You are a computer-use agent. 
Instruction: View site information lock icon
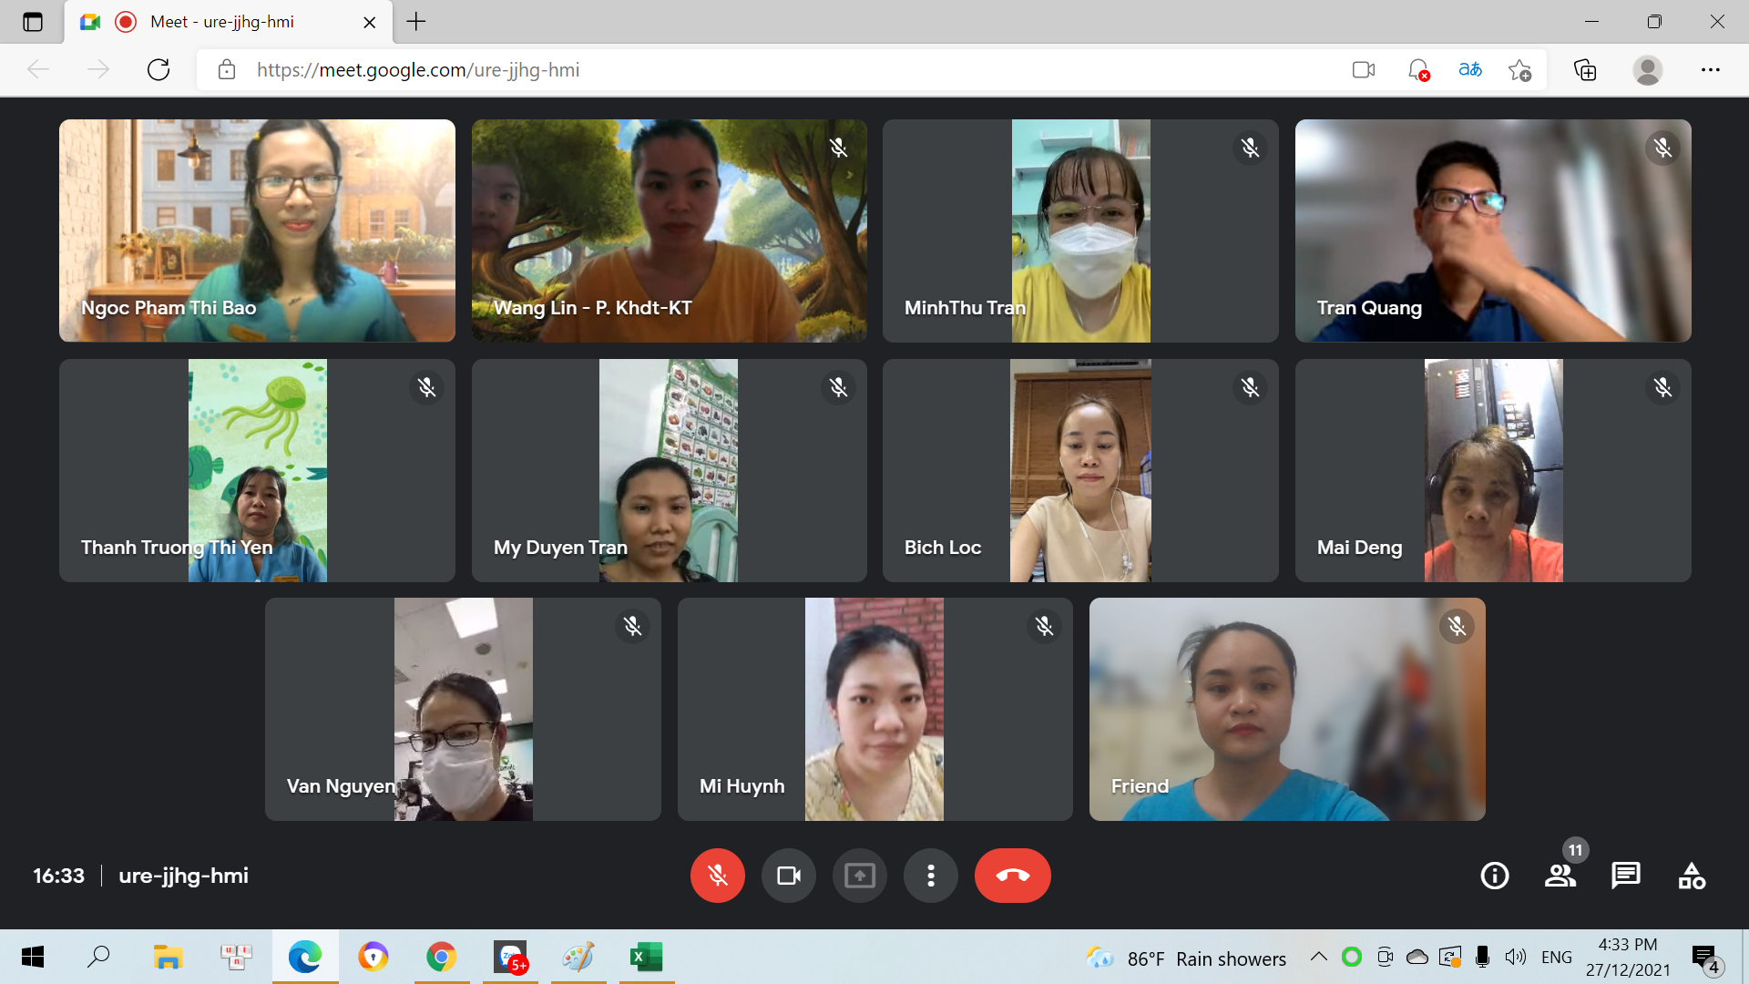click(x=227, y=69)
